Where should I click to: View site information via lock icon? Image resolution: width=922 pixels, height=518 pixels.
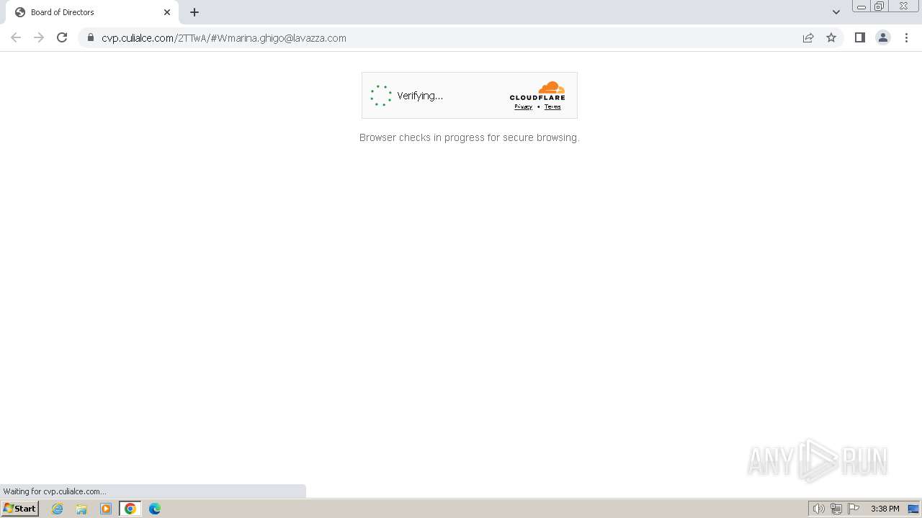(91, 37)
